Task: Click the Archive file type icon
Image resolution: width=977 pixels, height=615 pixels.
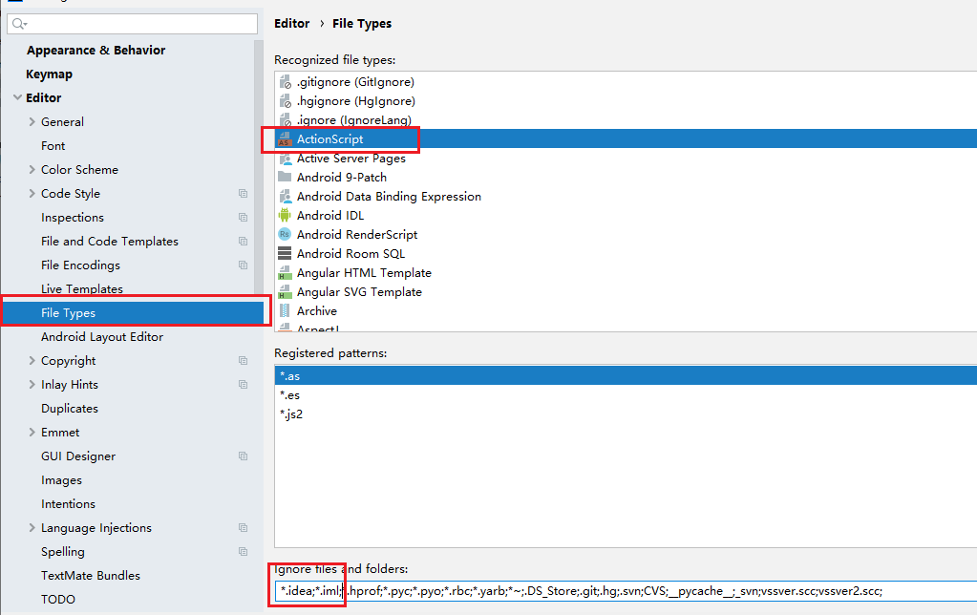Action: point(285,311)
